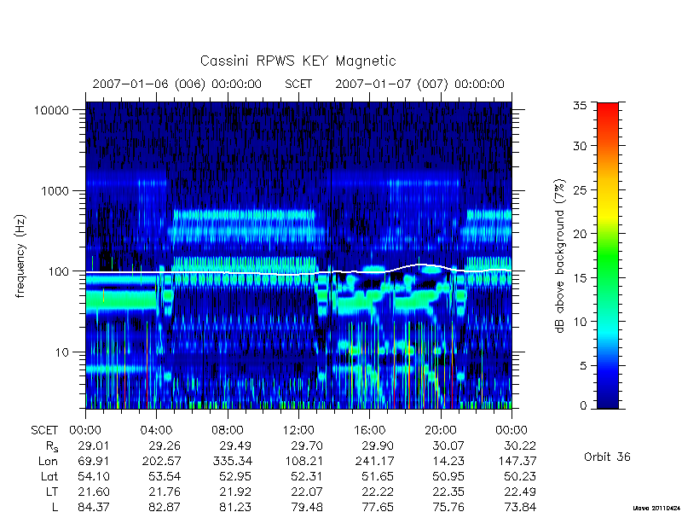This screenshot has height=512, width=682.
Task: Click the Rs value '29.49'
Action: [235, 445]
